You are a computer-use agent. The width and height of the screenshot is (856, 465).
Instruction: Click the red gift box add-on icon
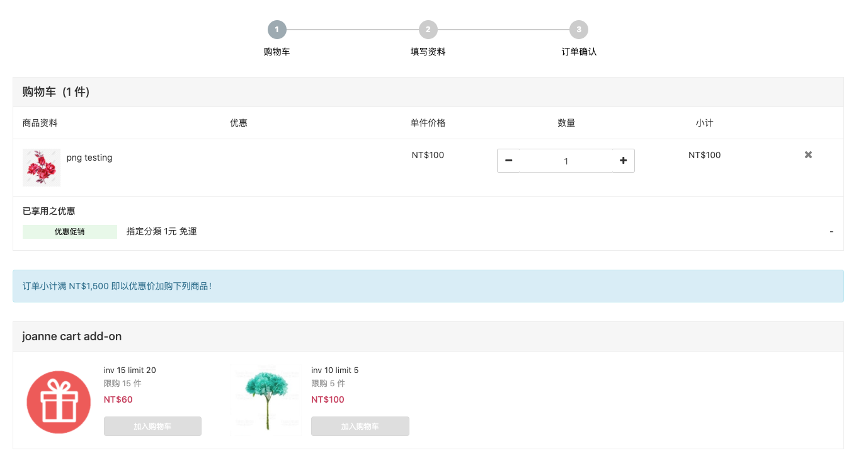(59, 402)
